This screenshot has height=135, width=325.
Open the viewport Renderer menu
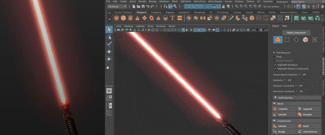point(161,26)
